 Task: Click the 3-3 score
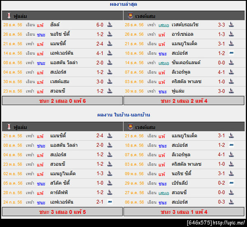[221, 25]
